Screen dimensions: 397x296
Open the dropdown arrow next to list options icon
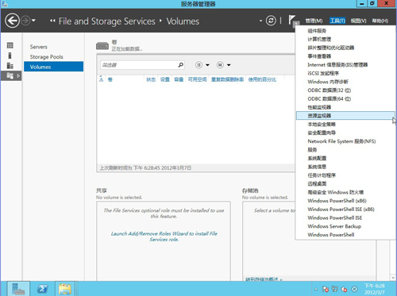[x=208, y=65]
